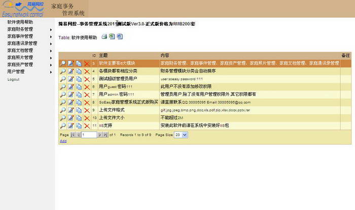The width and height of the screenshot is (355, 210).
Task: Select 家庭财务管理 menu item
Action: click(20, 29)
